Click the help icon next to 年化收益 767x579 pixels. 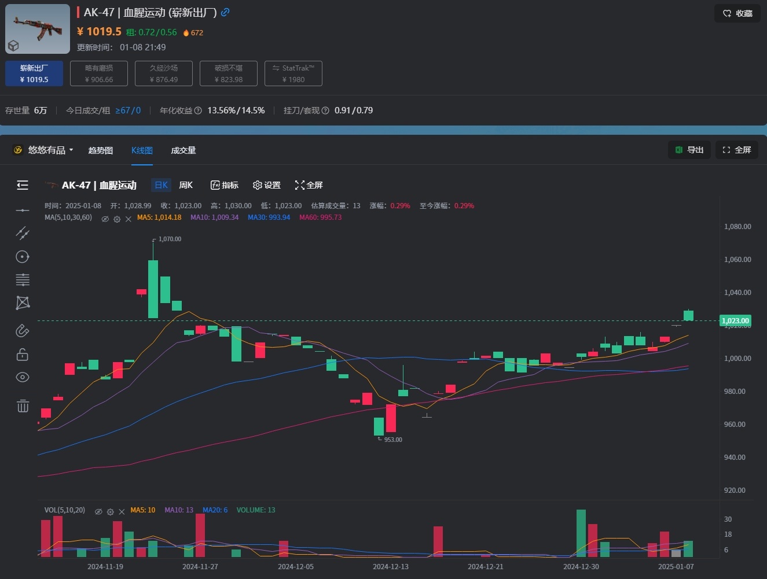click(x=198, y=110)
